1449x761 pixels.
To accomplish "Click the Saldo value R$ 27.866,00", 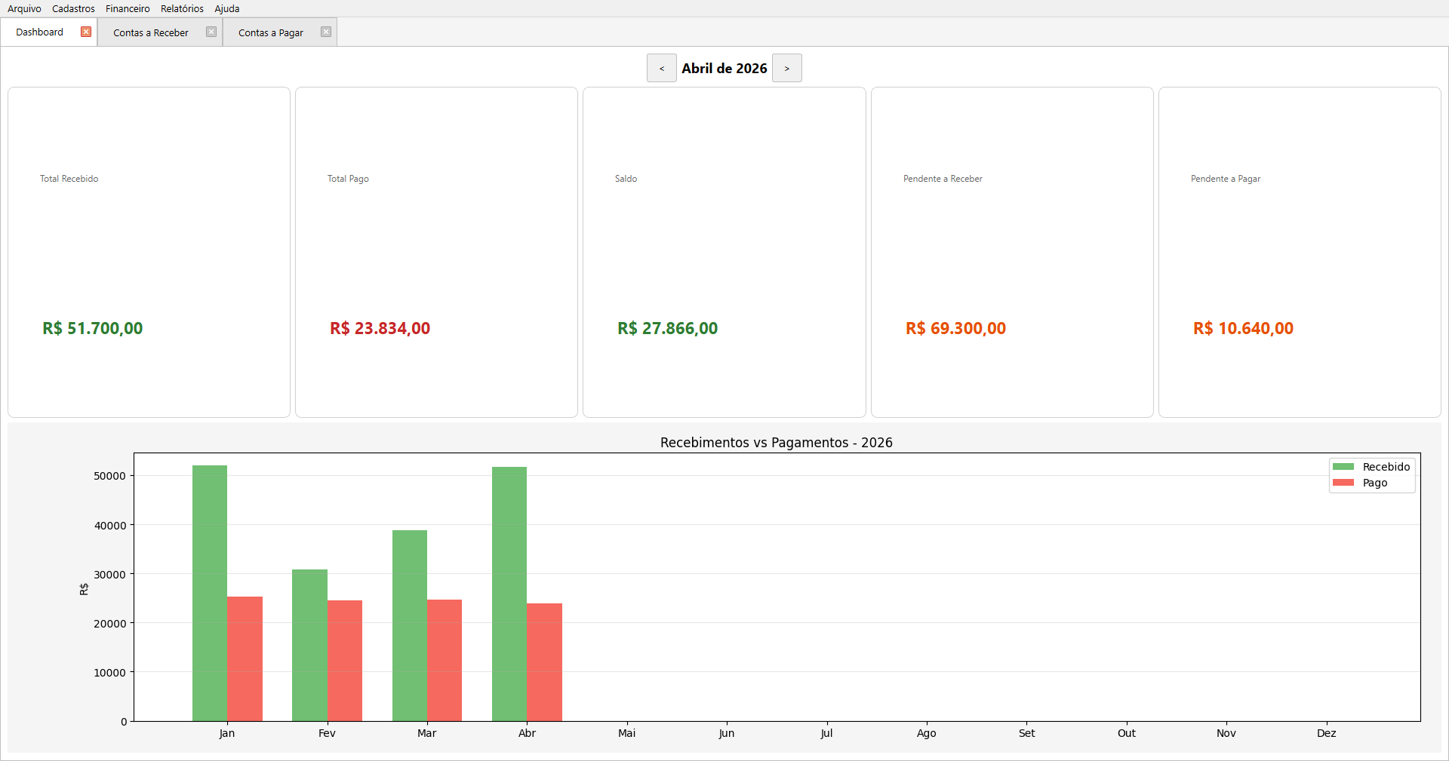I will click(666, 328).
